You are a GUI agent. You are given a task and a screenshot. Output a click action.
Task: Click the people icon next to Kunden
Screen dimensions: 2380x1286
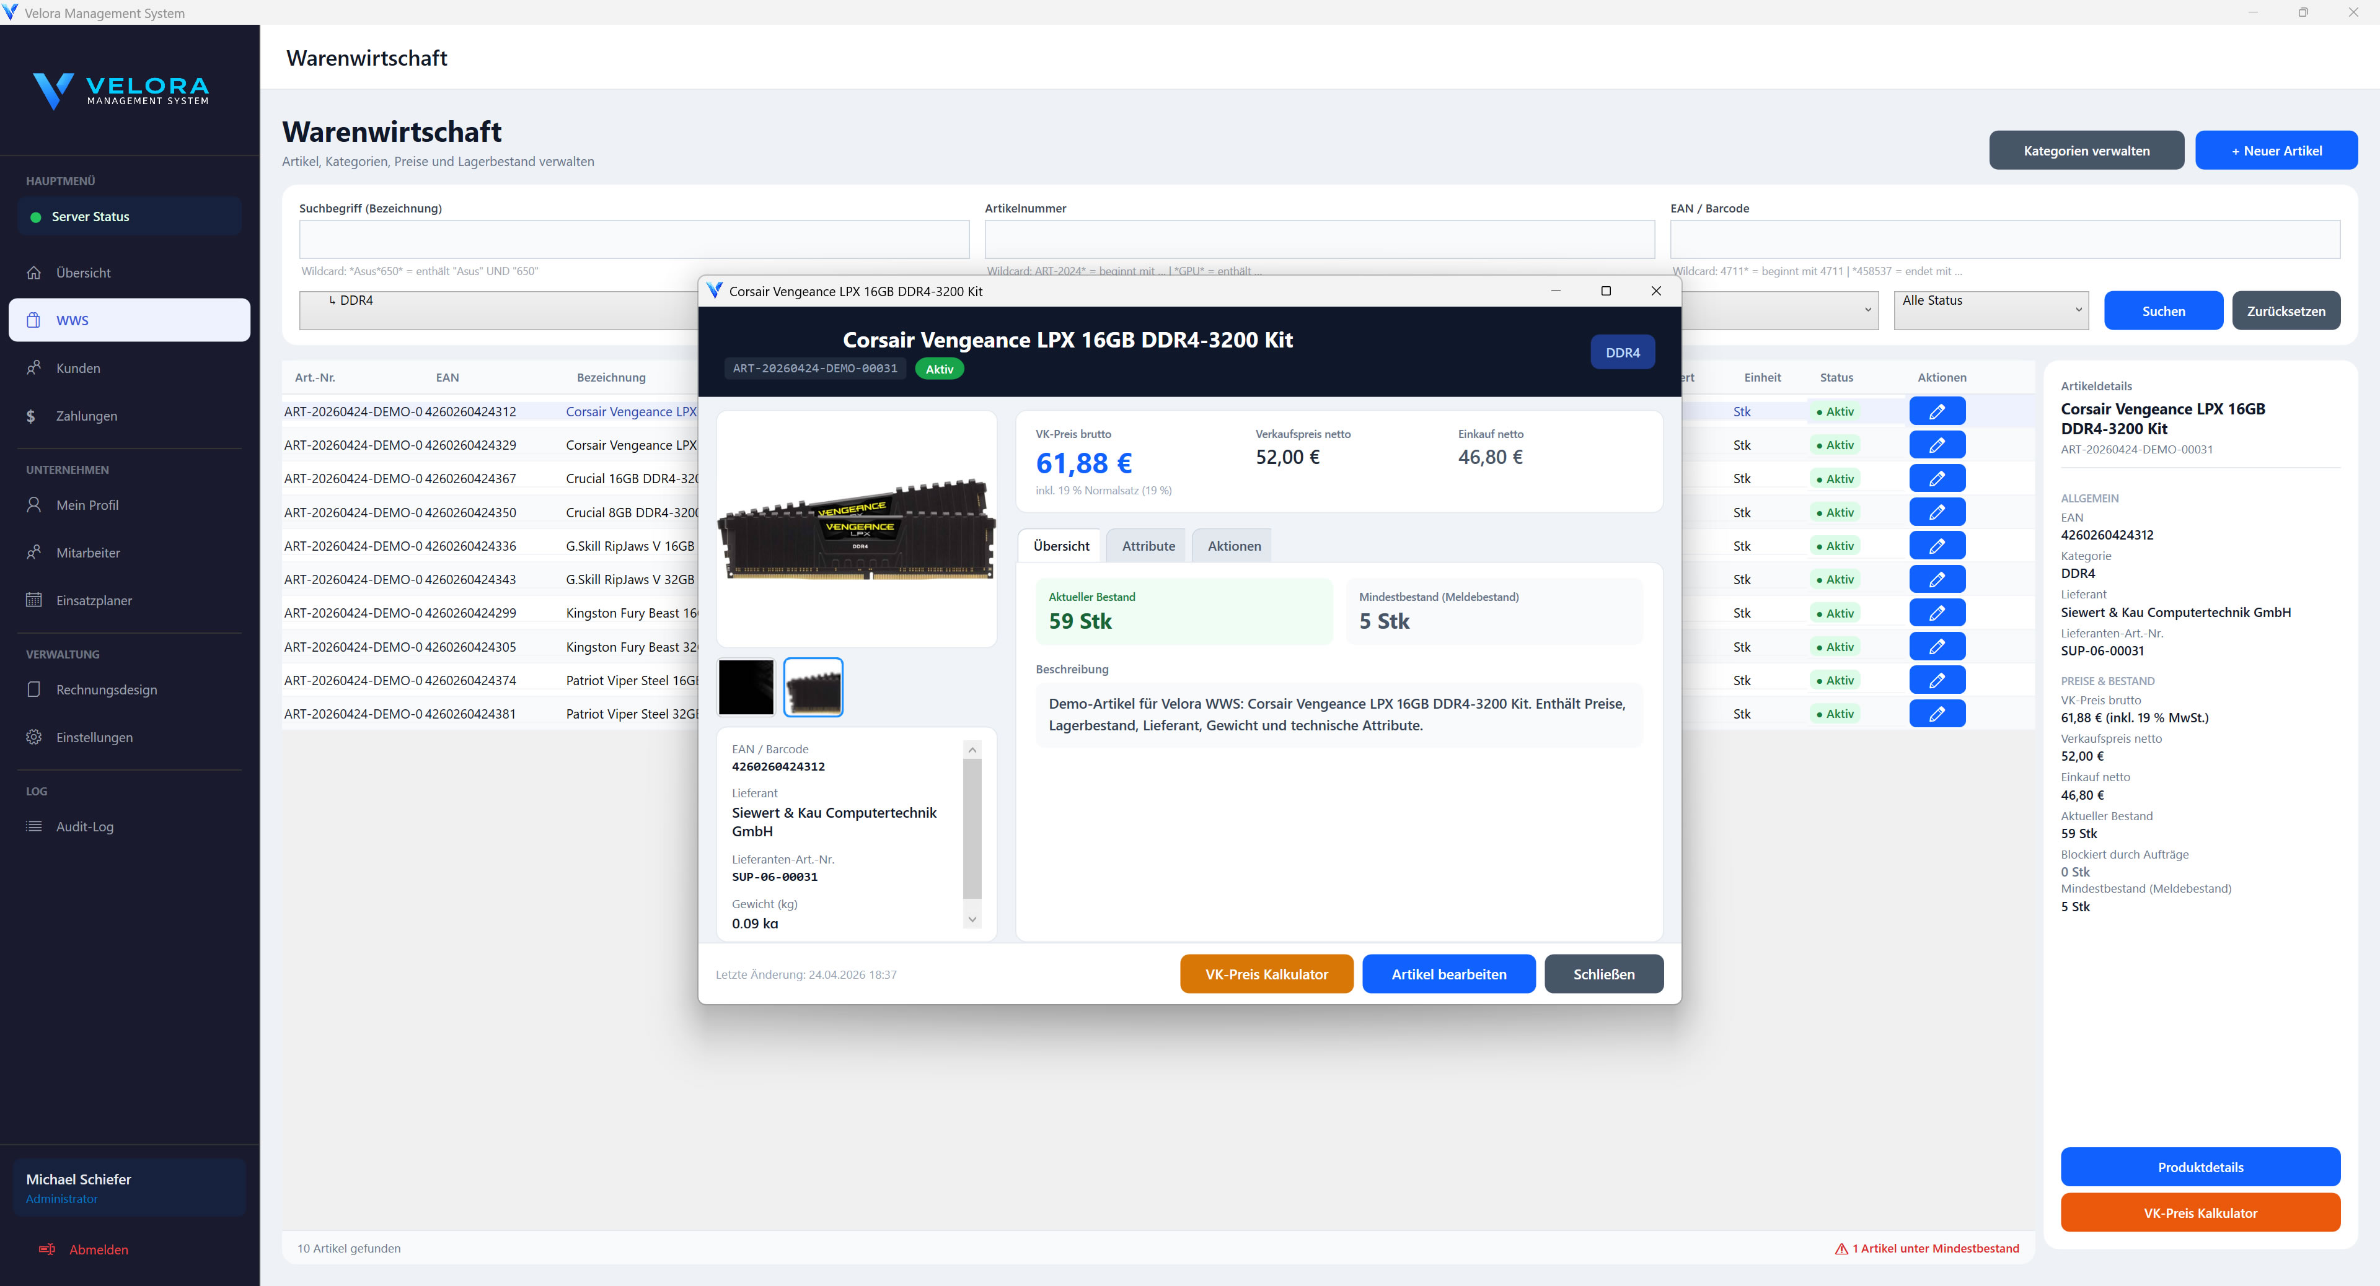point(34,367)
